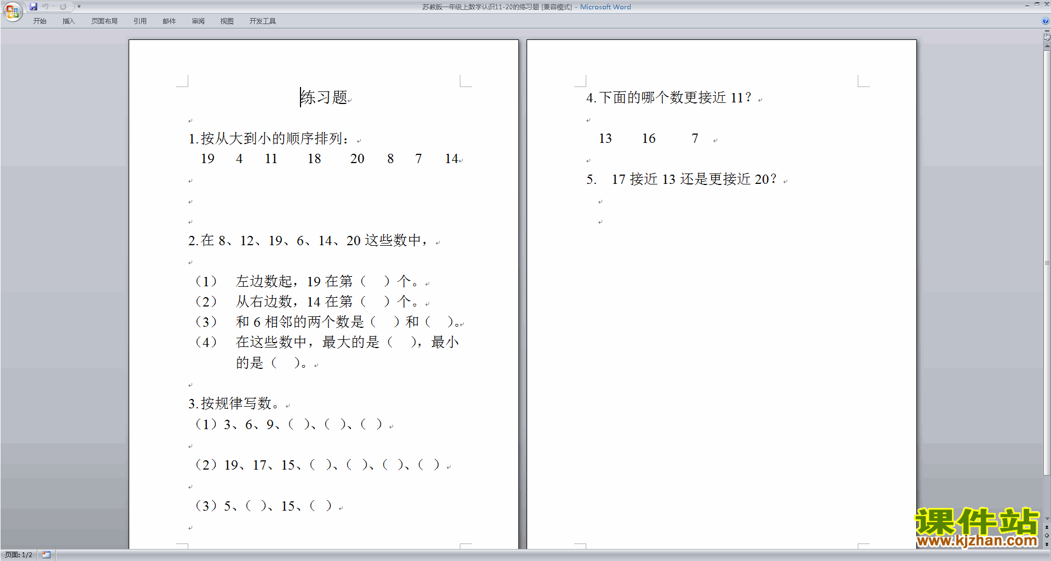Open the 开始 ribbon tab
The height and width of the screenshot is (561, 1051).
pyautogui.click(x=39, y=21)
